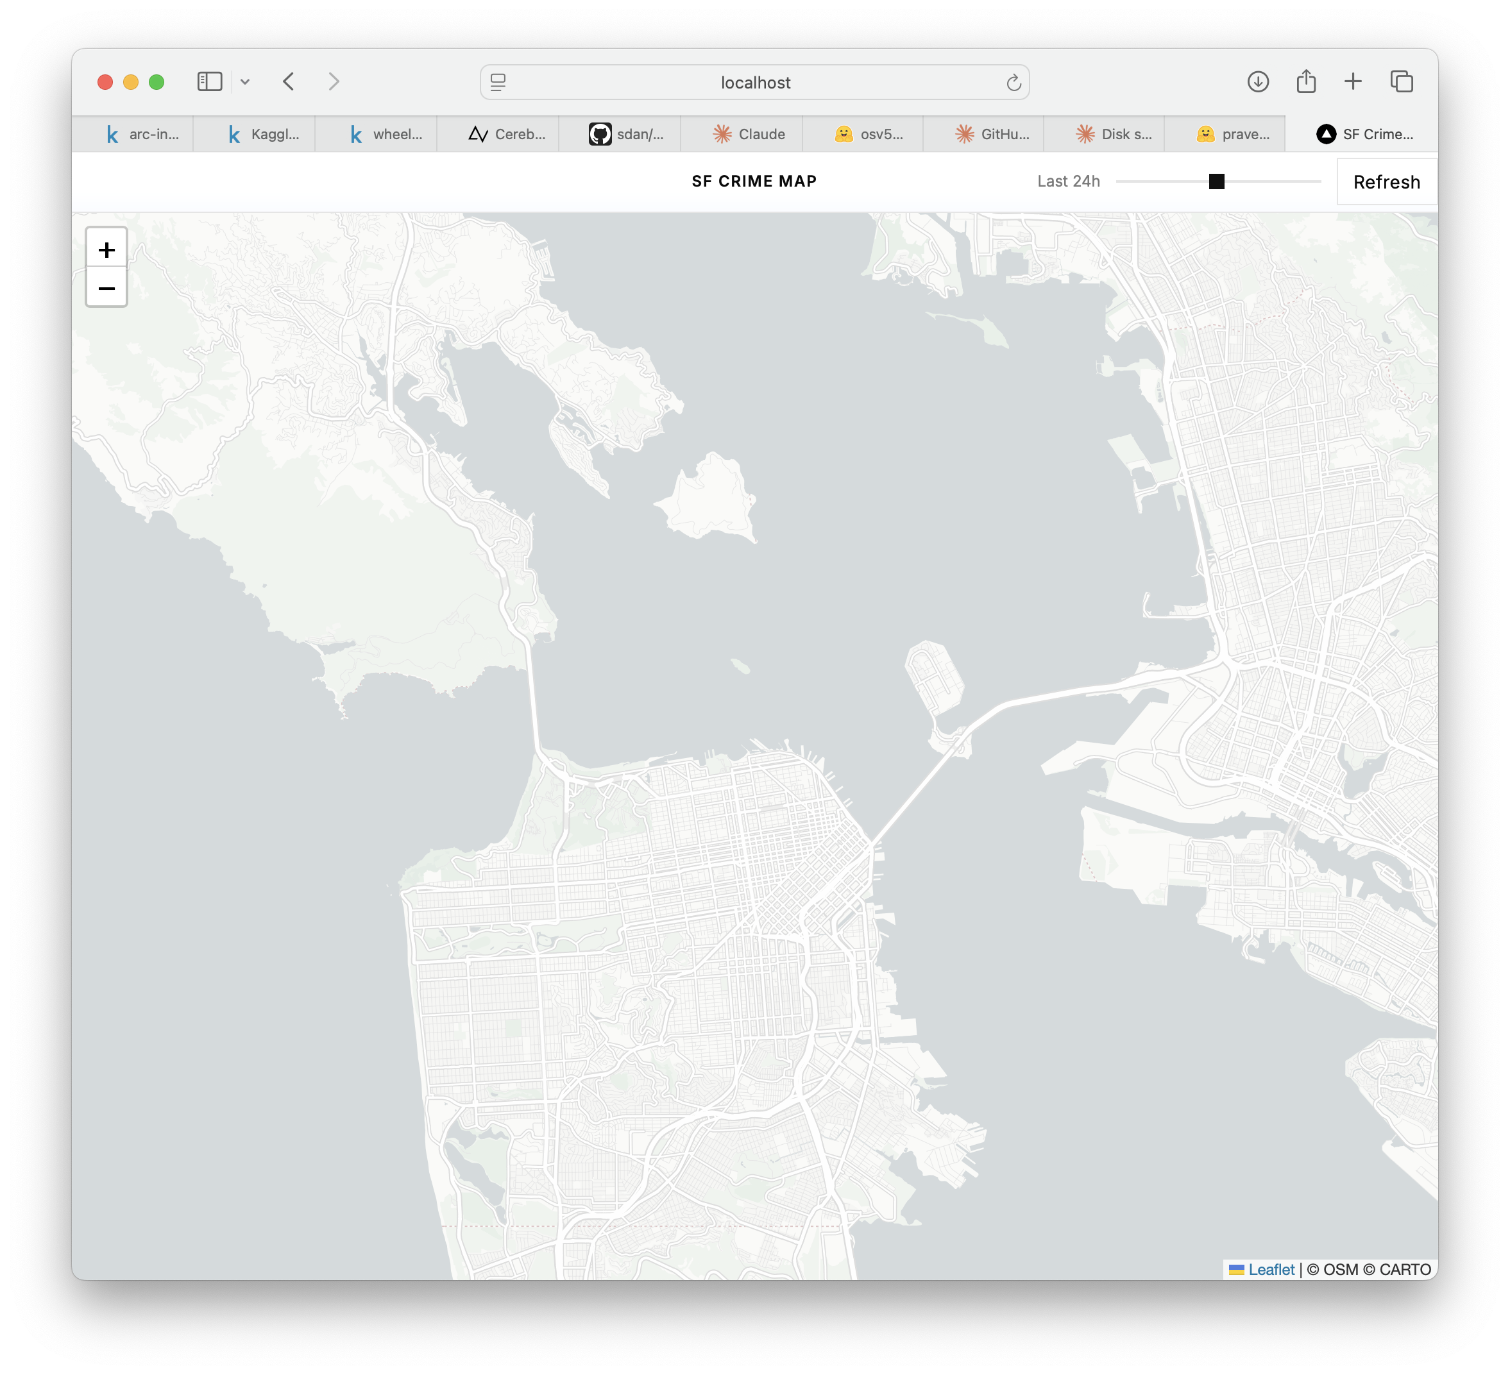Click the Share icon

coord(1305,81)
